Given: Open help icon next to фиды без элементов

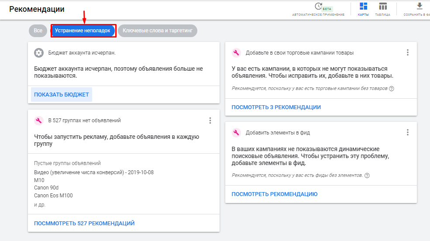Looking at the screenshot, I should tap(367, 176).
